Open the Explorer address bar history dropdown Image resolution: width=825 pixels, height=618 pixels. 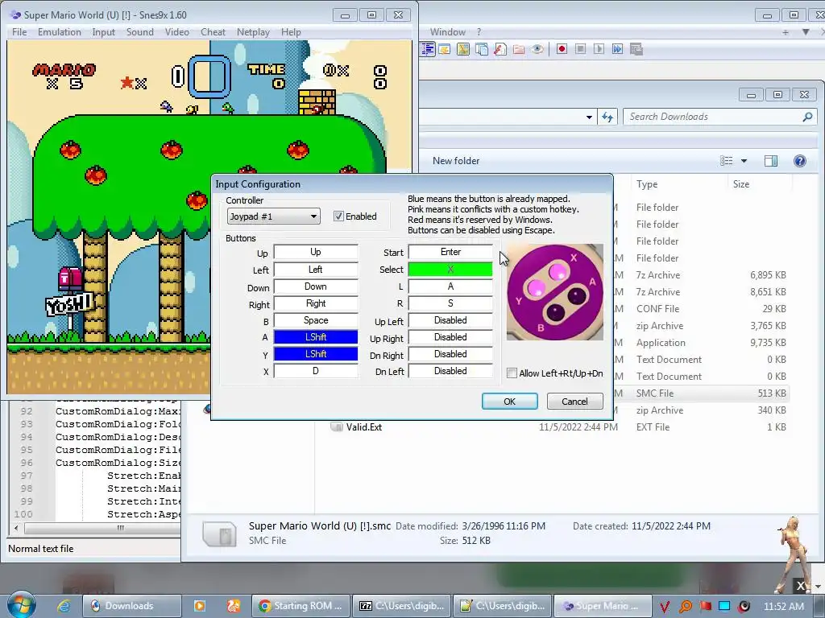point(589,117)
